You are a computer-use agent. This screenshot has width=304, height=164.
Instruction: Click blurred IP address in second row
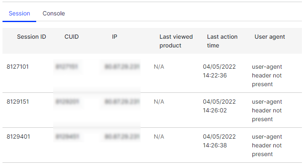[x=122, y=102]
